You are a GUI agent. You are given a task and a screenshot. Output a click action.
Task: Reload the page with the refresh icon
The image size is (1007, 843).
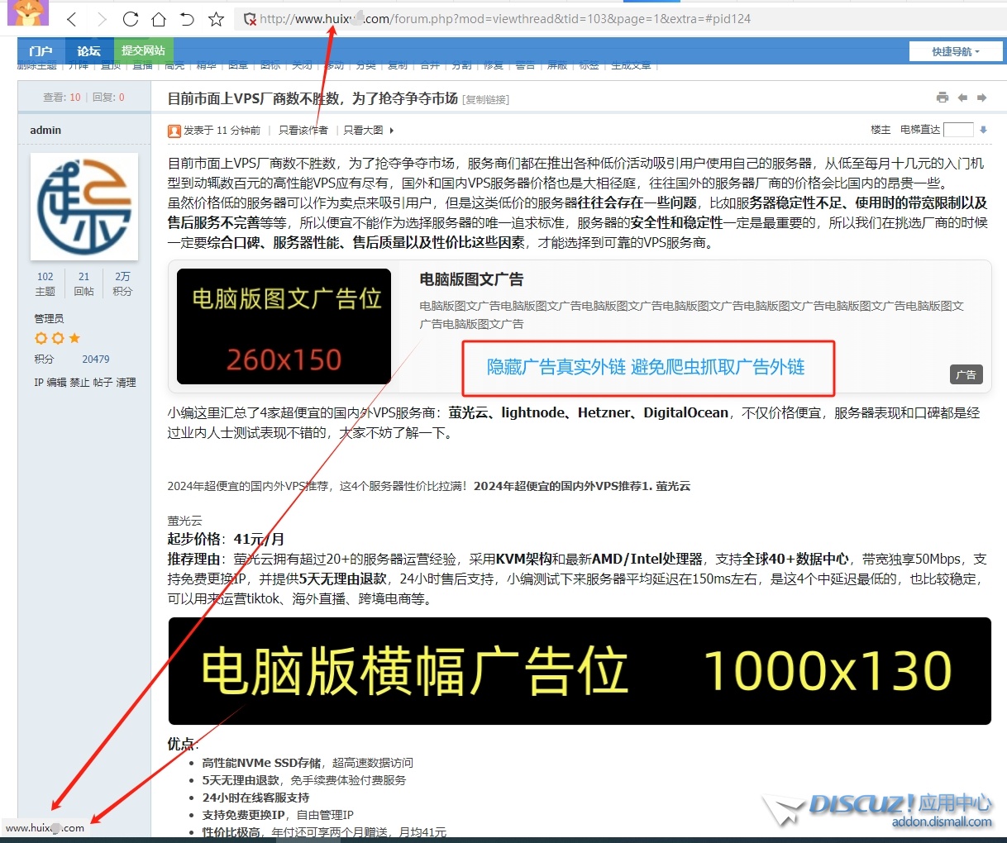tap(130, 19)
